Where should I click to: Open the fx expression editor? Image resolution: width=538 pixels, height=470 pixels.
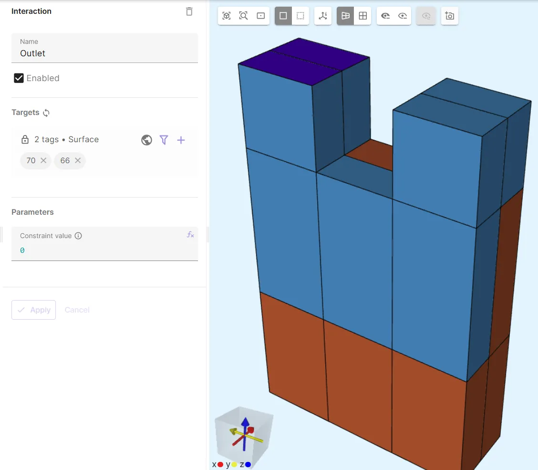coord(190,234)
